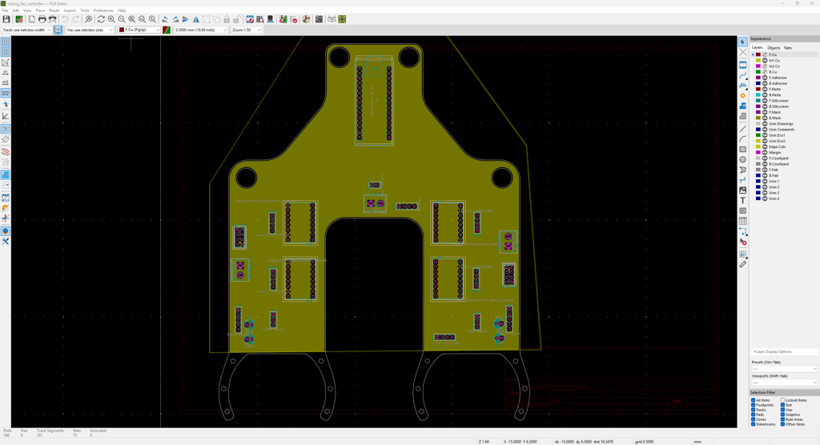Hide the Edge.Cuts layer

point(765,147)
